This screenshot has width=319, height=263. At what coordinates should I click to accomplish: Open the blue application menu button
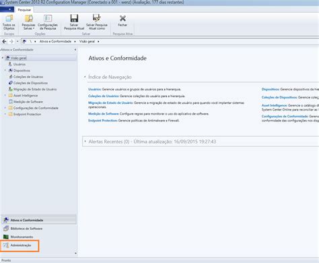point(7,9)
